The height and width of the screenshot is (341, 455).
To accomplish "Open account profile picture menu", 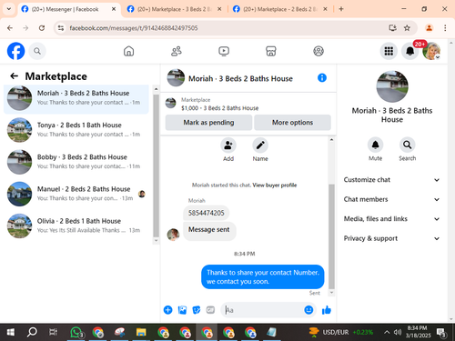I will point(431,51).
